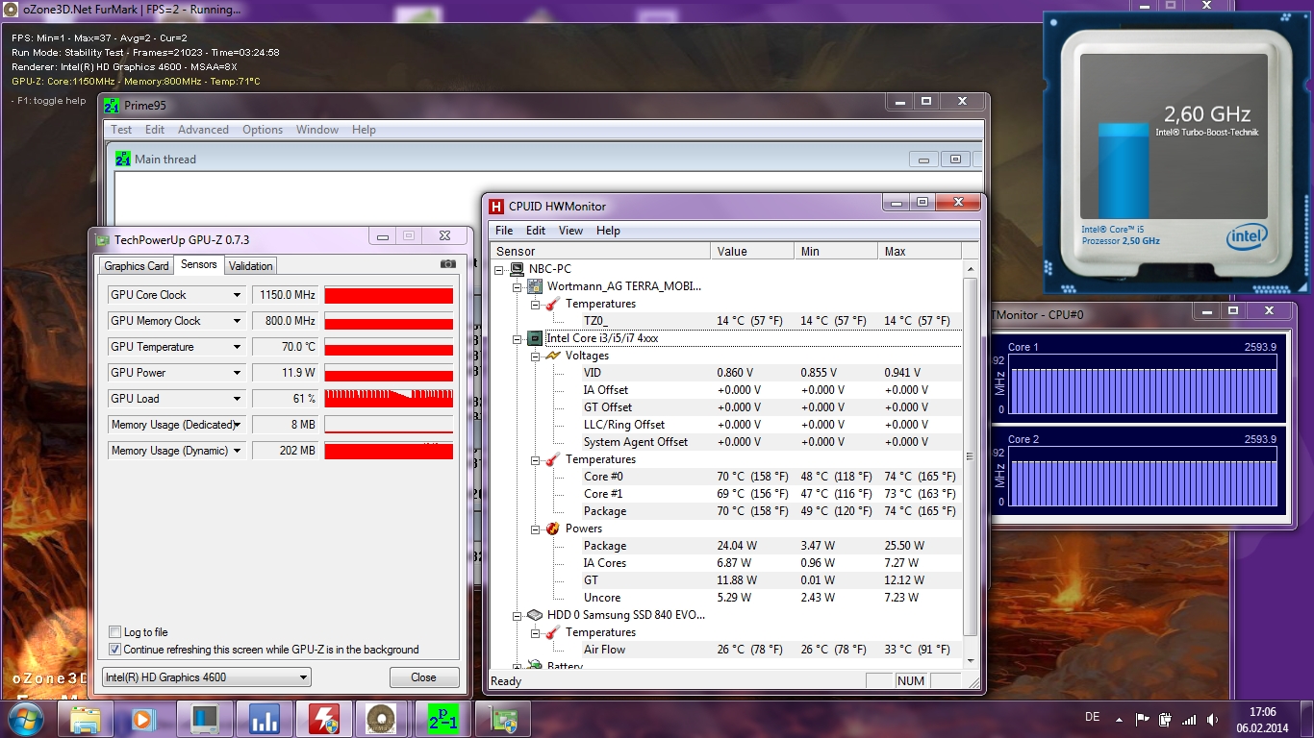The height and width of the screenshot is (738, 1314).
Task: Open the GPU Power sensor dropdown
Action: click(237, 373)
